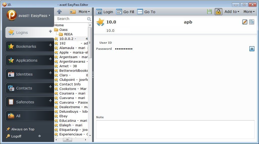Click the up-arrow navigate icon in list toolbar

59,12
